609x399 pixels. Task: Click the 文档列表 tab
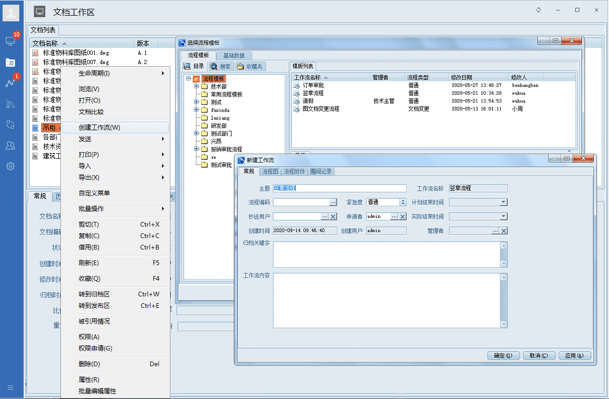coord(43,30)
